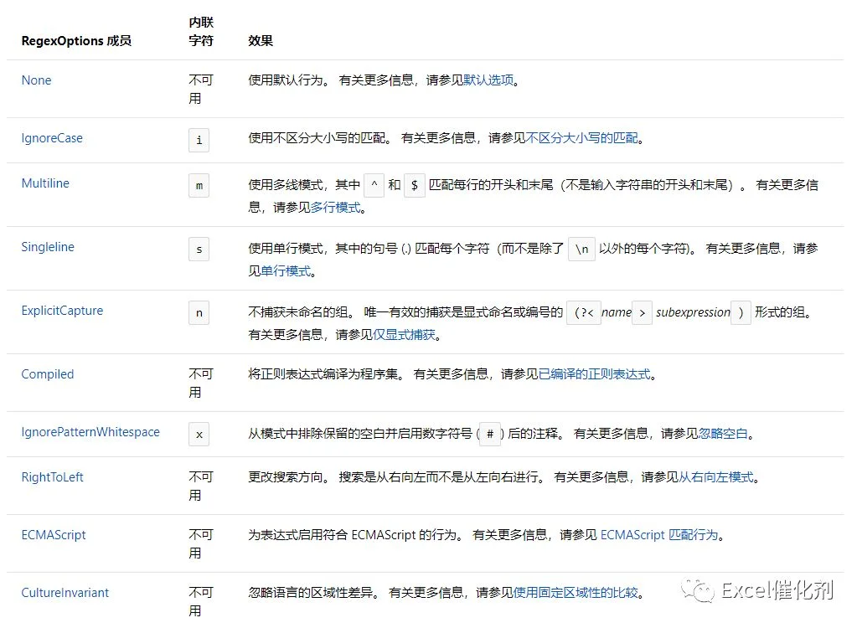Image resolution: width=862 pixels, height=628 pixels.
Task: Follow the 不区分大小写的匹配 link
Action: pos(581,138)
